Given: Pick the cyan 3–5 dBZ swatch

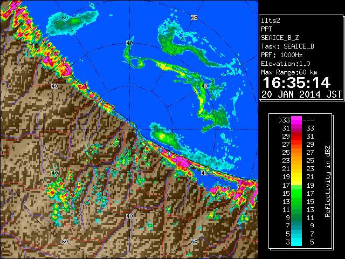Looking at the screenshot, I should coord(296,242).
